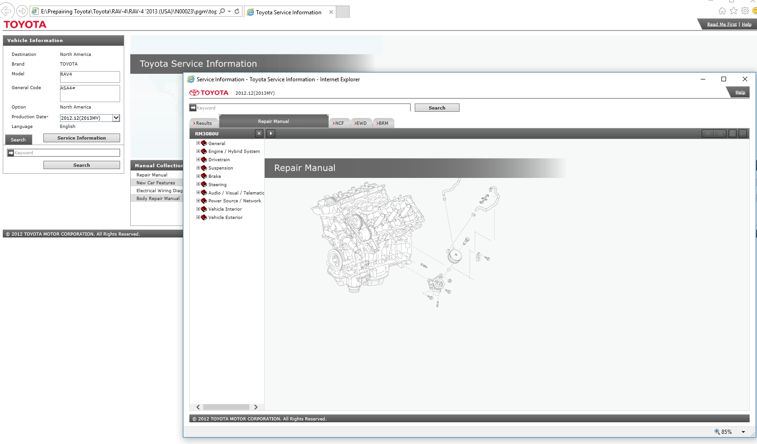Switch to the EWD tab
The width and height of the screenshot is (757, 444).
(x=361, y=123)
